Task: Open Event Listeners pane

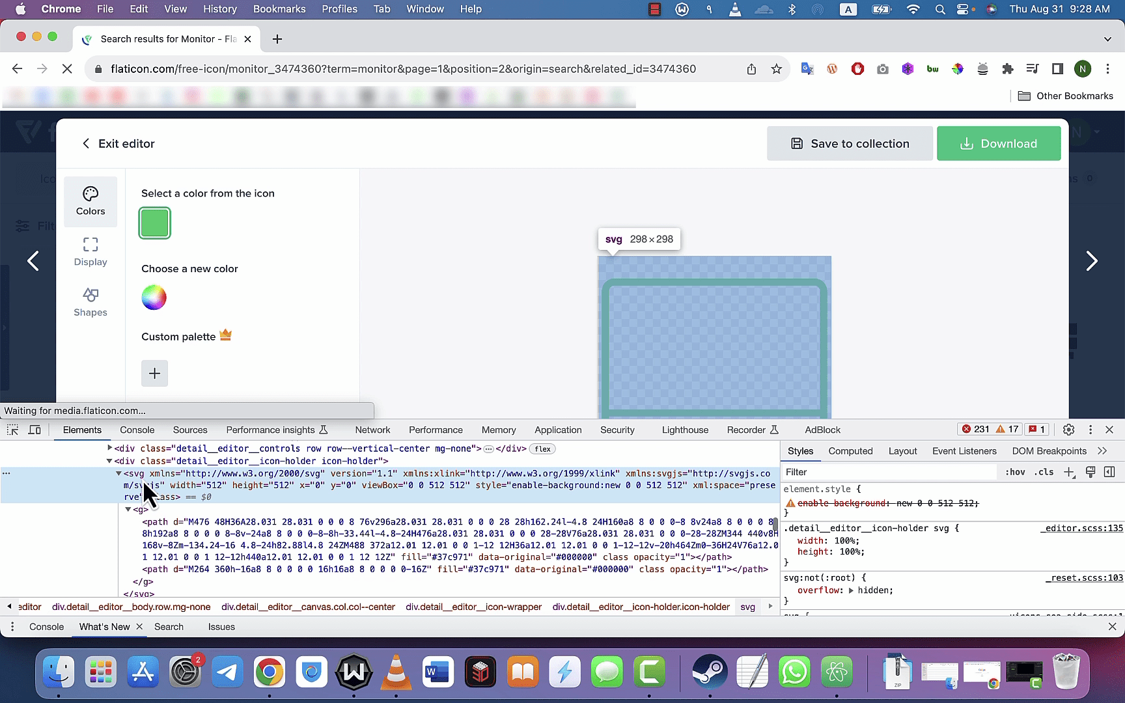Action: coord(964,451)
